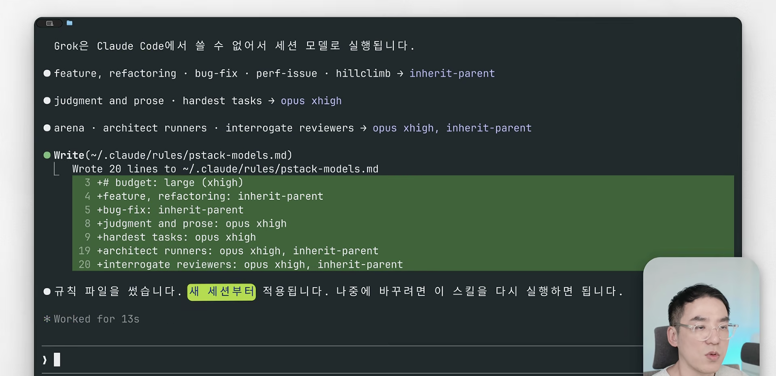Open the blue folder icon in title bar

coord(69,23)
